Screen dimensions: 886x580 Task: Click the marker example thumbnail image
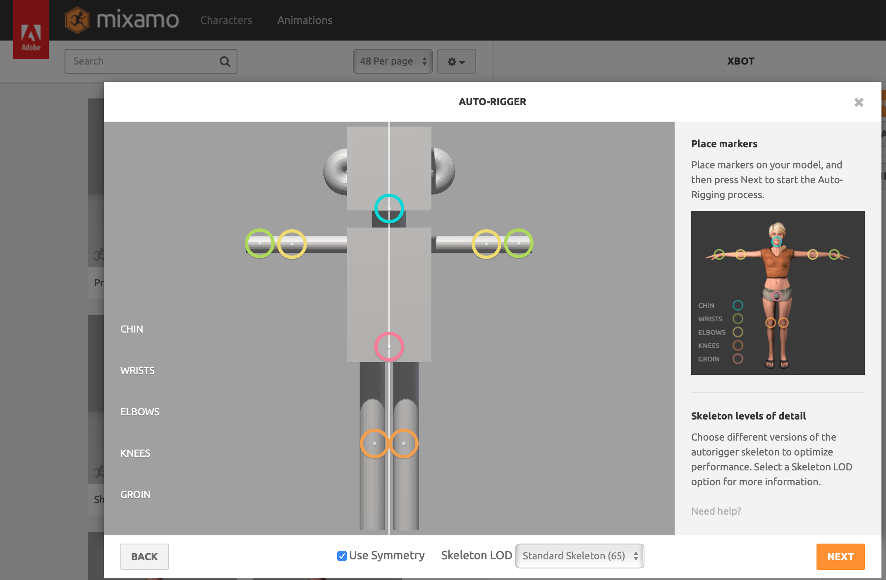[778, 293]
